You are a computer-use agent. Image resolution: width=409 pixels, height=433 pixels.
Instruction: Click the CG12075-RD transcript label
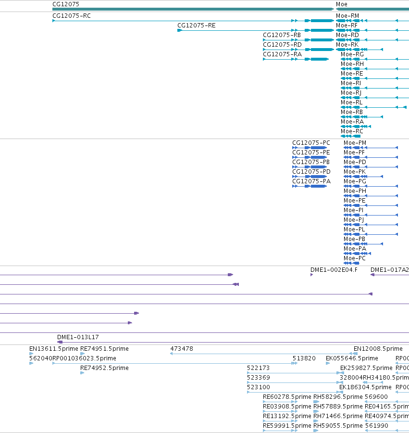283,45
